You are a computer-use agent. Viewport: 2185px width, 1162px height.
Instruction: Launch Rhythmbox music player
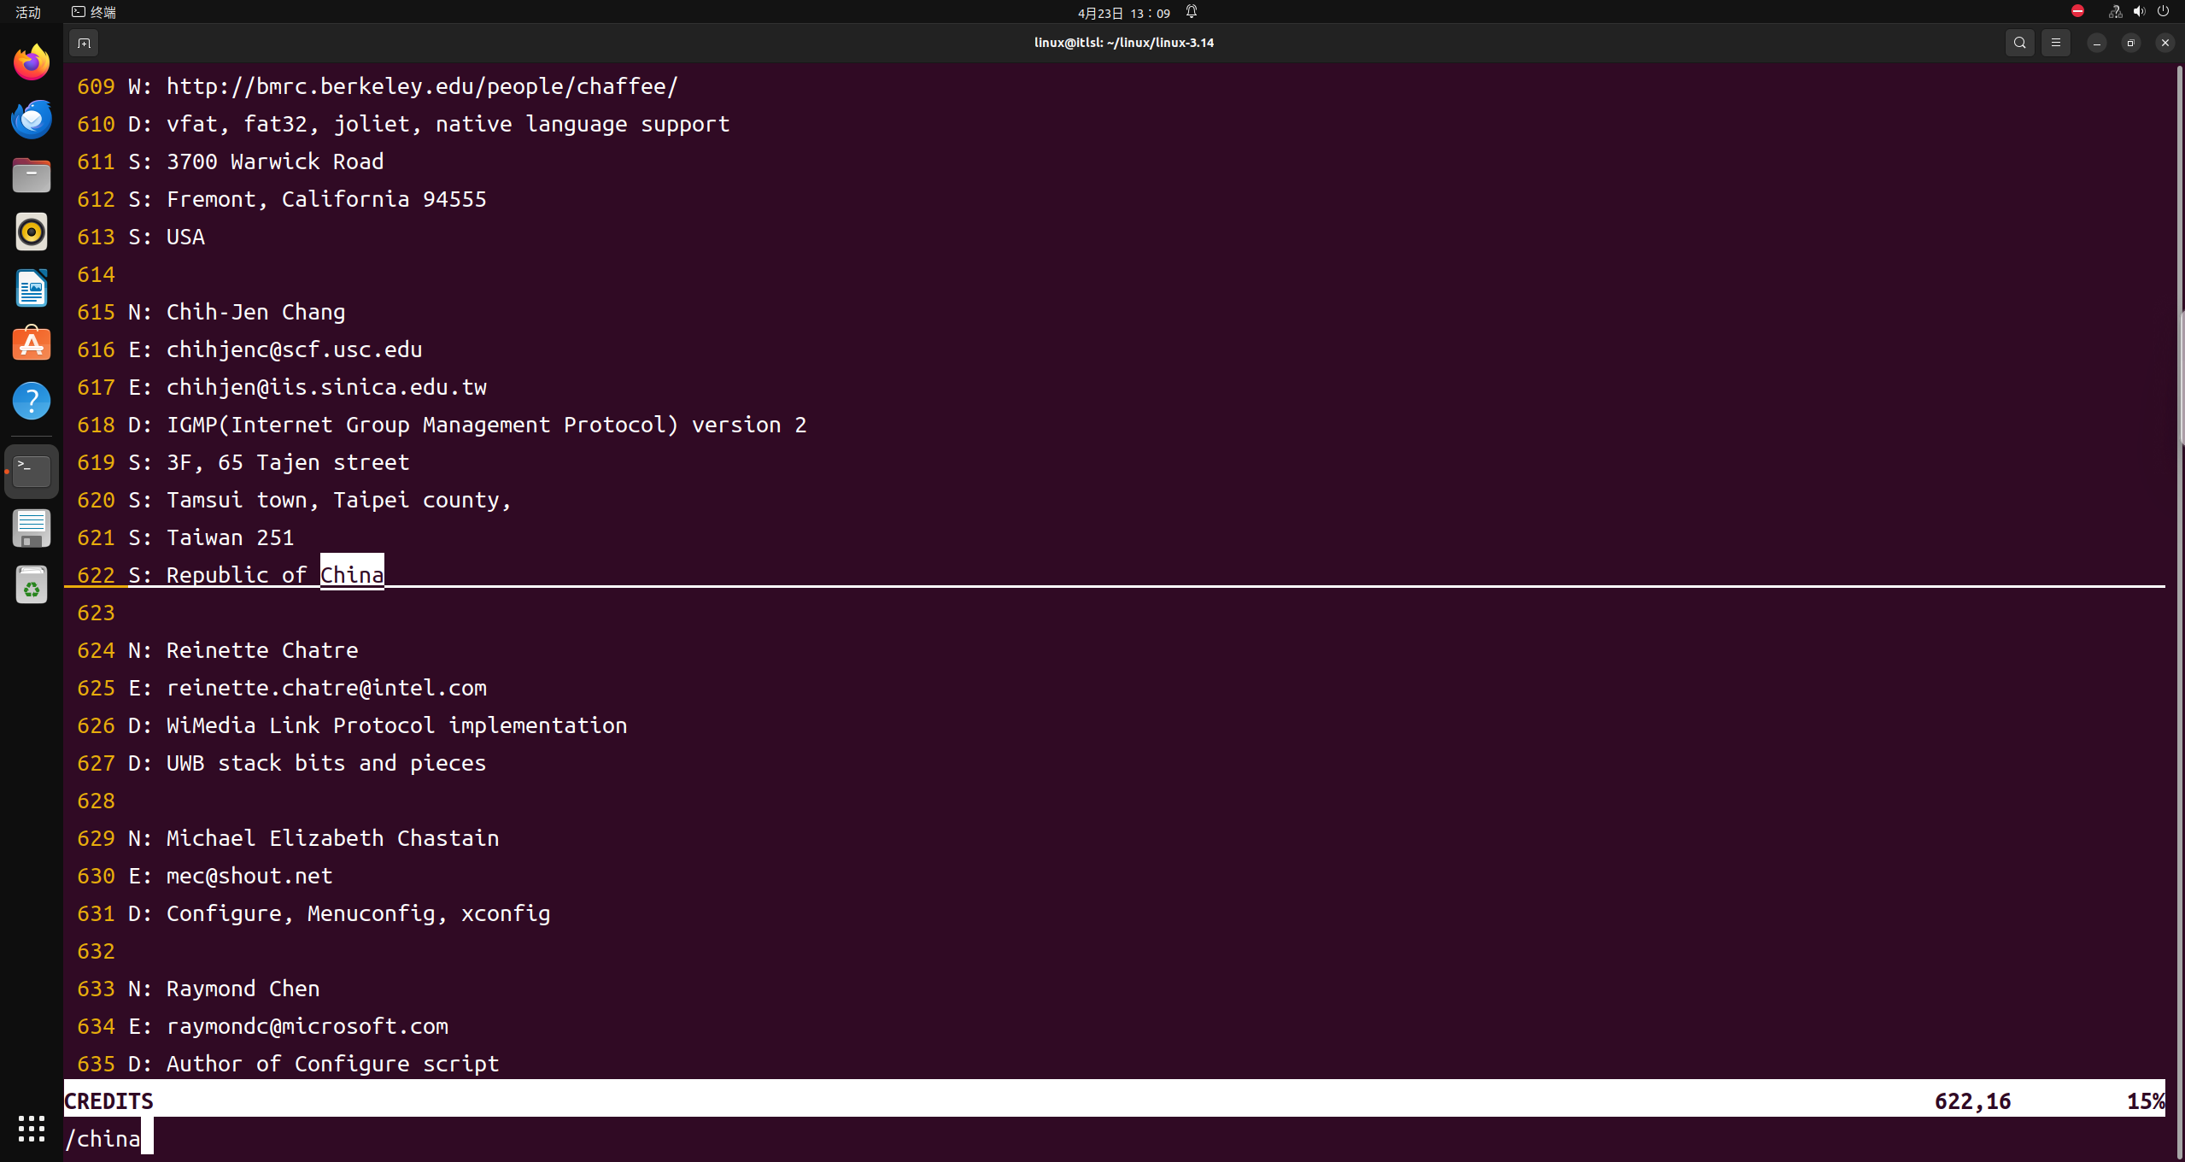point(32,232)
